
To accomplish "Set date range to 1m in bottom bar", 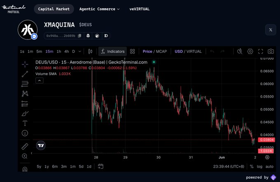I will tap(73, 166).
